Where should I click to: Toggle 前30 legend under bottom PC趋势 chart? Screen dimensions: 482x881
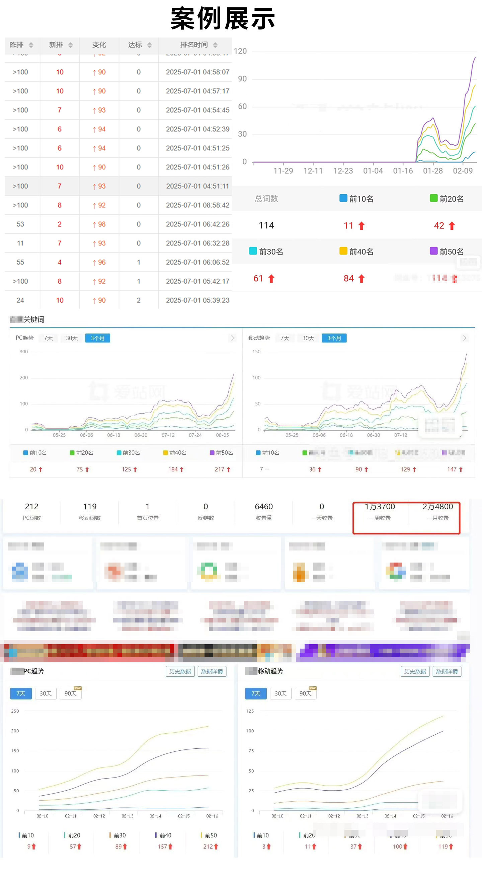coord(117,835)
